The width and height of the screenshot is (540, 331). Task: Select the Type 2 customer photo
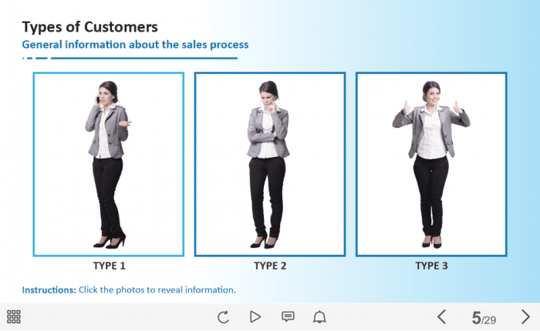click(270, 164)
